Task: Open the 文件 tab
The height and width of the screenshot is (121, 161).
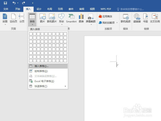Action: [6, 9]
